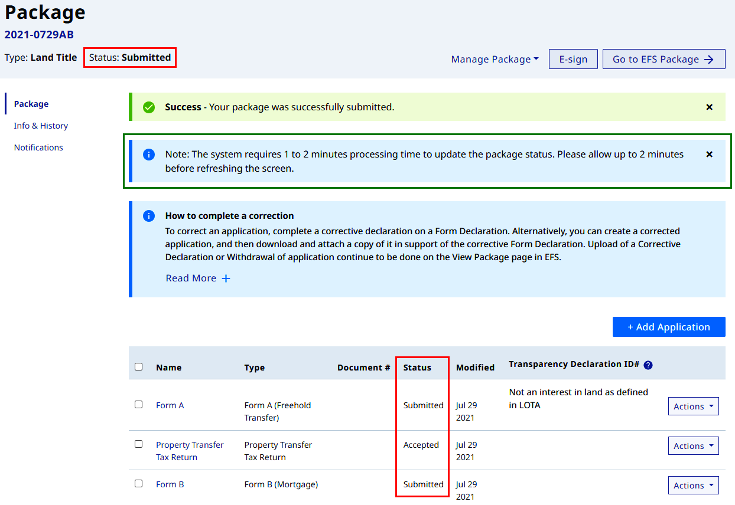The height and width of the screenshot is (505, 735).
Task: Open the Form B application link
Action: [170, 484]
